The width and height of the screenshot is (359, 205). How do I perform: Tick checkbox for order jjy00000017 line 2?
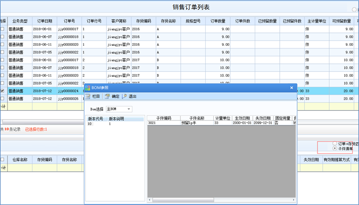click(2, 60)
